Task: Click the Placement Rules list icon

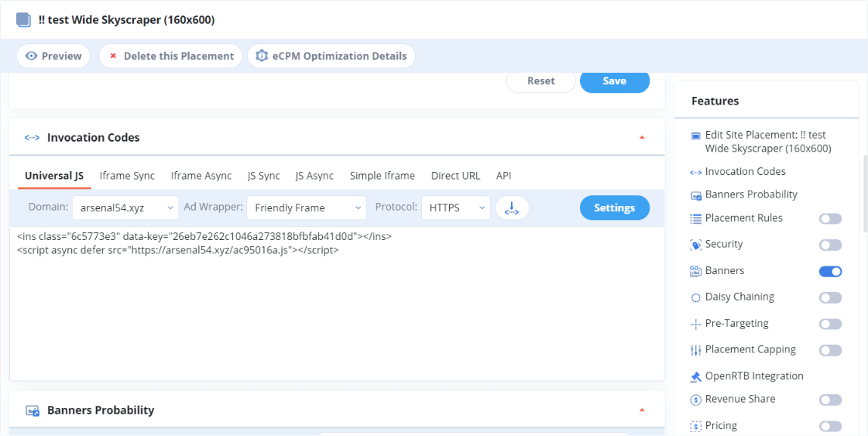Action: point(695,218)
